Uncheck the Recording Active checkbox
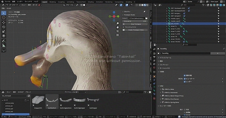226x118 pixels. pos(124,27)
